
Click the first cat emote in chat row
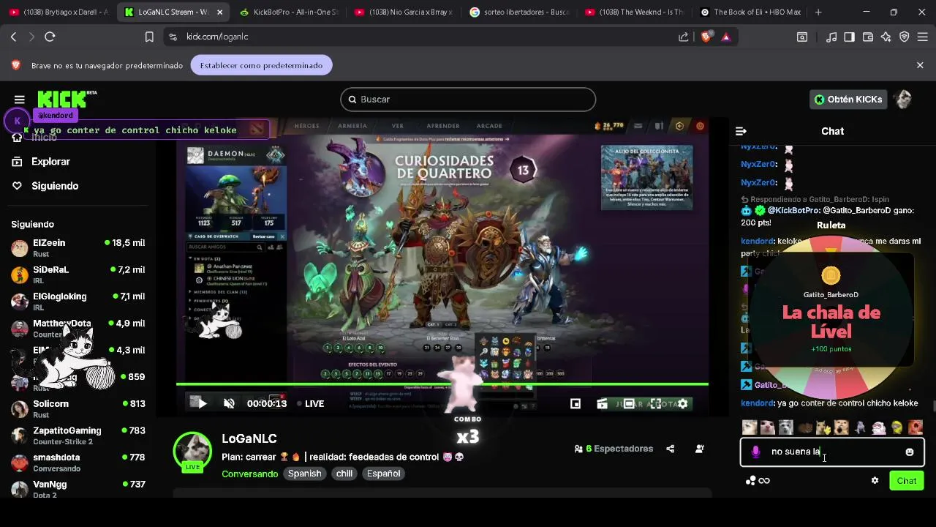749,427
